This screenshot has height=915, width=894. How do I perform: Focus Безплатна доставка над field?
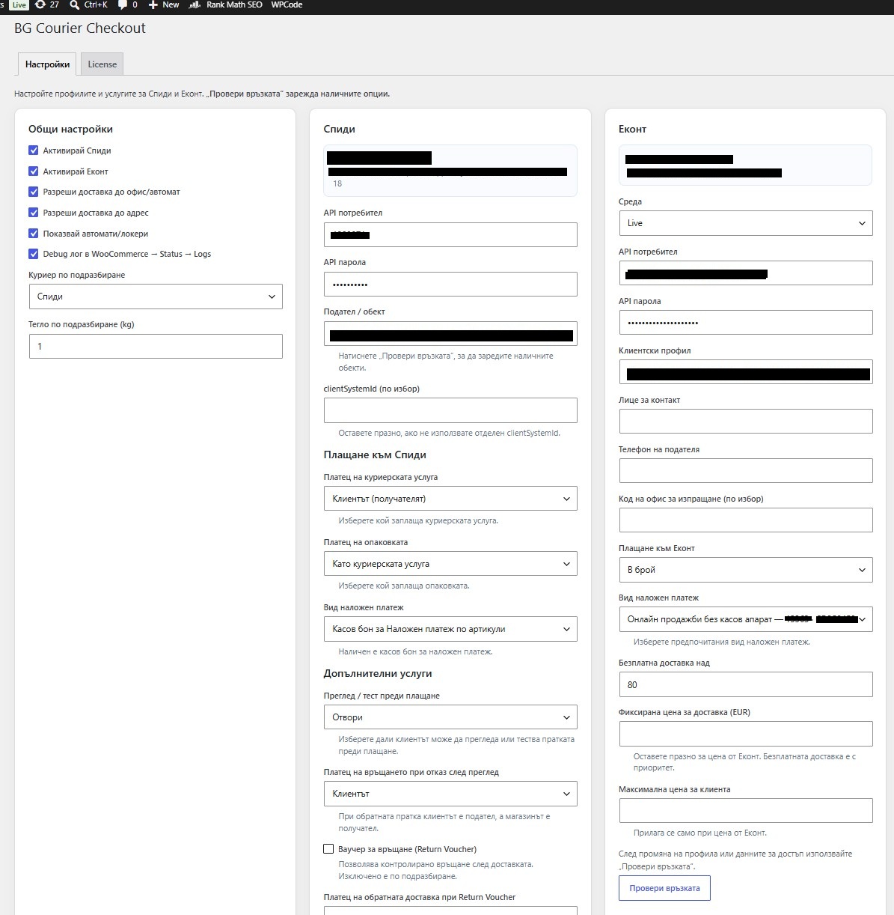click(746, 684)
